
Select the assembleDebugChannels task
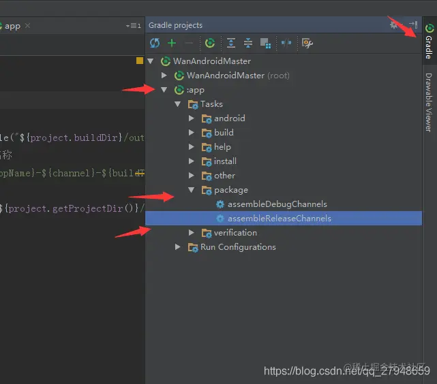click(x=277, y=204)
